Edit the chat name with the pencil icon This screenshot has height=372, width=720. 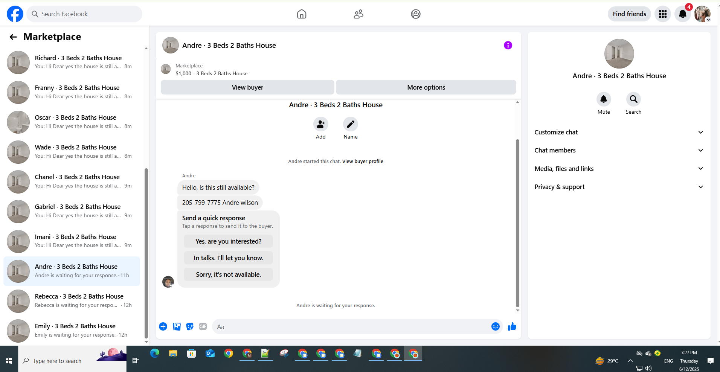point(351,124)
